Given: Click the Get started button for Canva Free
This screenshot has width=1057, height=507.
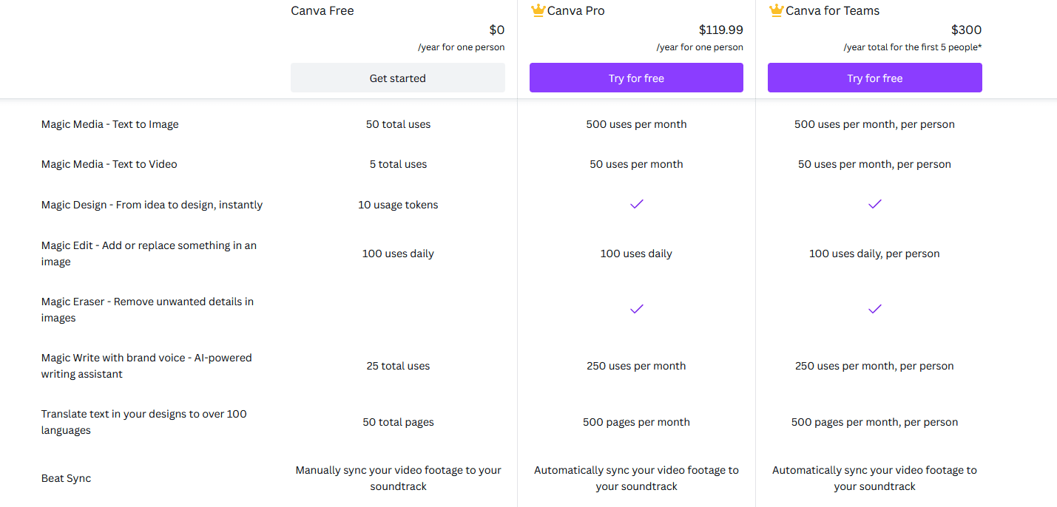Looking at the screenshot, I should pyautogui.click(x=398, y=78).
